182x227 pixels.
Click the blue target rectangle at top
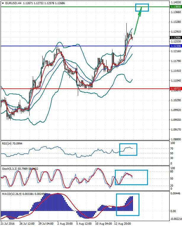pyautogui.click(x=142, y=7)
